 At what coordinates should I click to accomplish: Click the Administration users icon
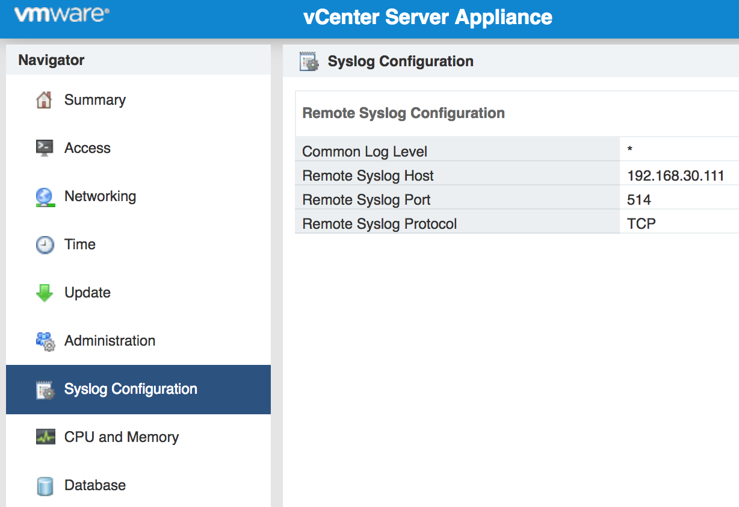pos(45,341)
